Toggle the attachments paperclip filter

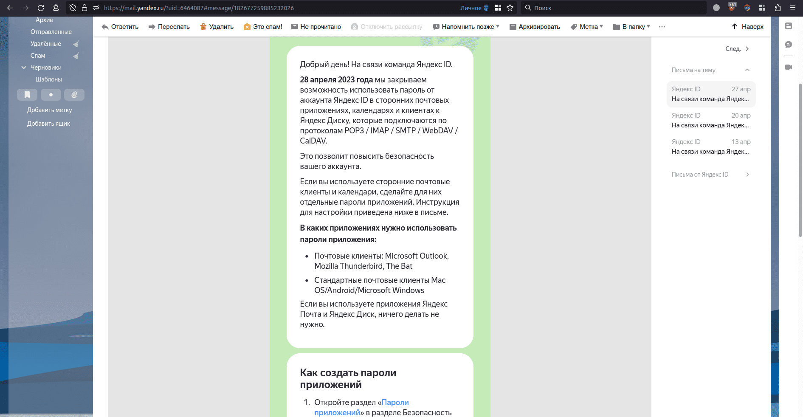tap(74, 95)
